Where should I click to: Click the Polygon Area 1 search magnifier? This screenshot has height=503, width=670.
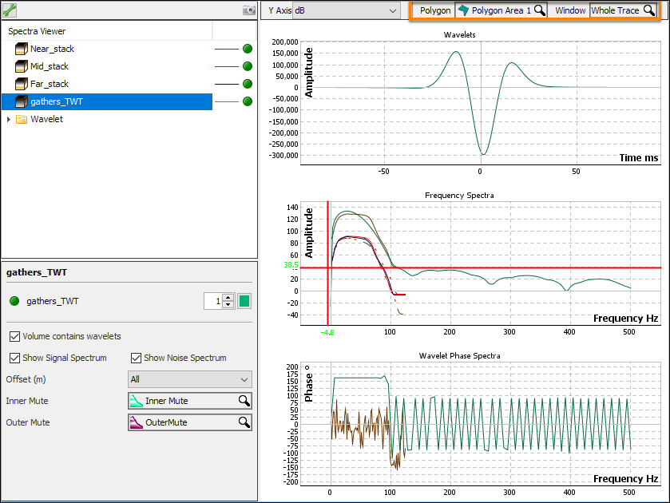coord(540,10)
